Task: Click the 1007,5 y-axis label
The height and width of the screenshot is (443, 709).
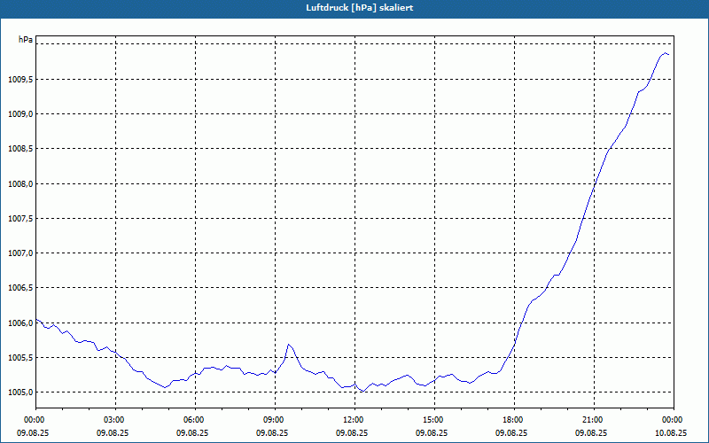Action: 20,219
